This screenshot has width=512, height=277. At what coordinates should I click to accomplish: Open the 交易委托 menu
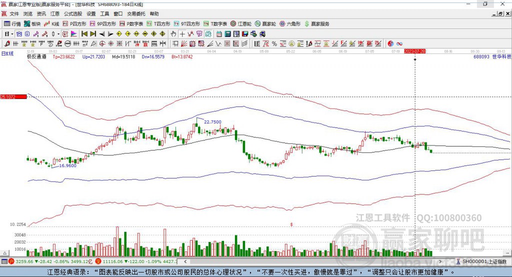click(136, 13)
